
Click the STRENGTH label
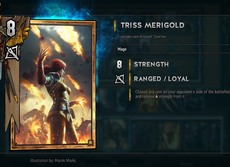point(151,64)
